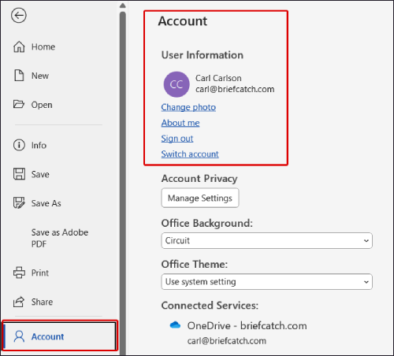Viewport: 394px width, 356px height.
Task: Open the Office Theme dropdown
Action: (x=267, y=282)
